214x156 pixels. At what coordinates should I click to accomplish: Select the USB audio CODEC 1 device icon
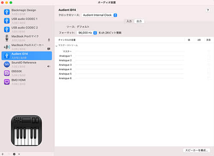[7, 21]
